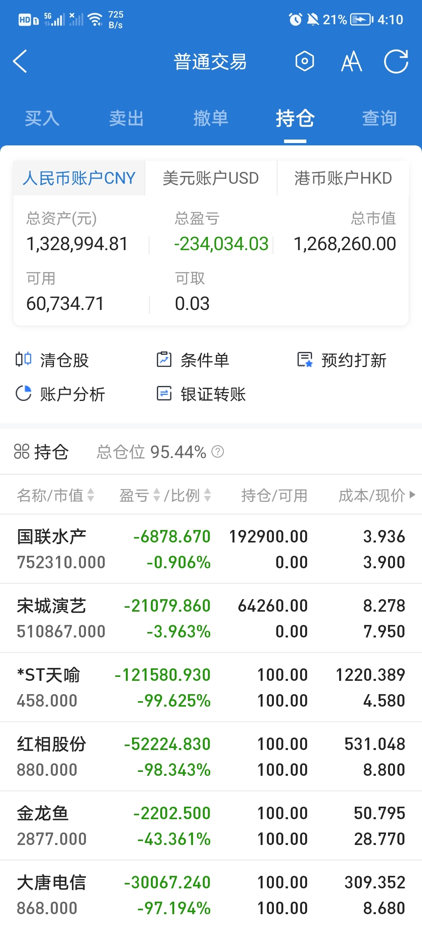This screenshot has width=422, height=938.
Task: Tap the alarm clock status icon
Action: [295, 19]
